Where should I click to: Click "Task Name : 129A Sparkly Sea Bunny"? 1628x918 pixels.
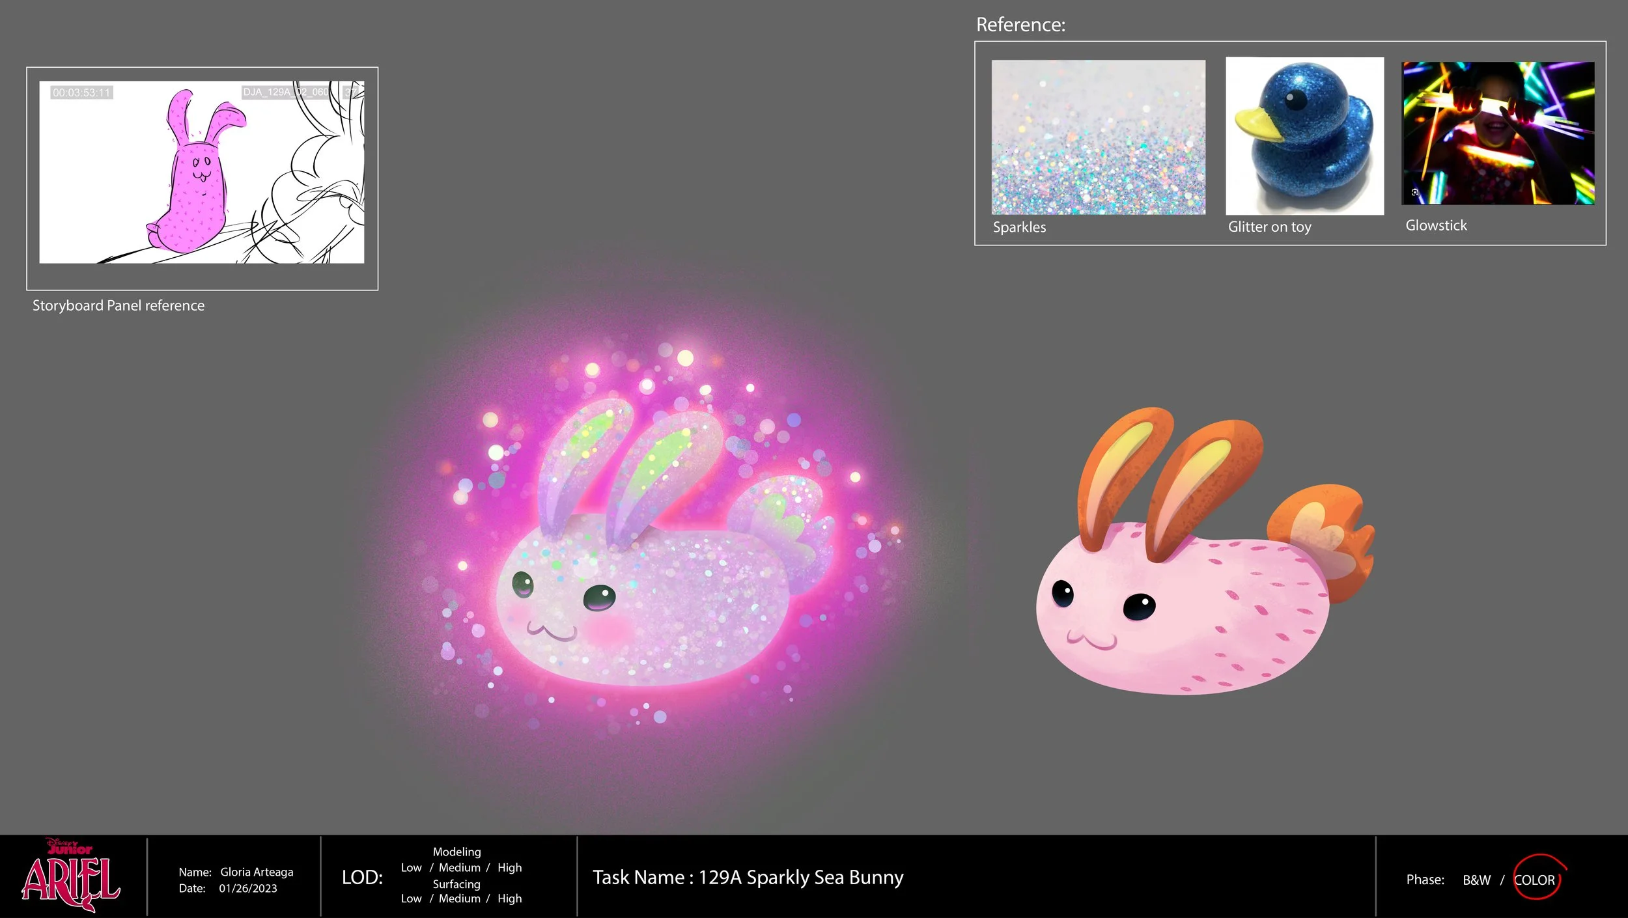748,878
